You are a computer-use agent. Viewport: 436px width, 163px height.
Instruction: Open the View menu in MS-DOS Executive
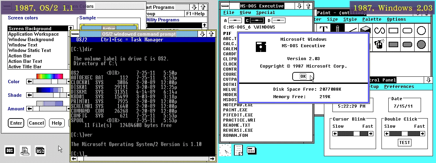pyautogui.click(x=245, y=13)
